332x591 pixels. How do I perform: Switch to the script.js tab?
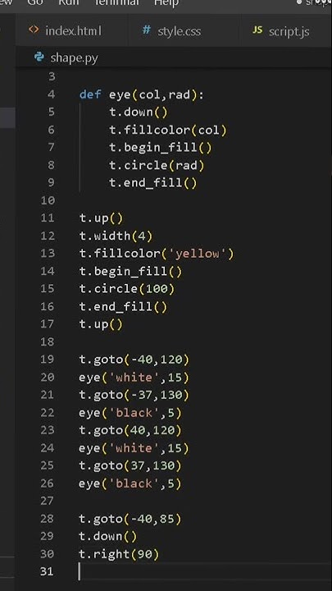coord(281,30)
